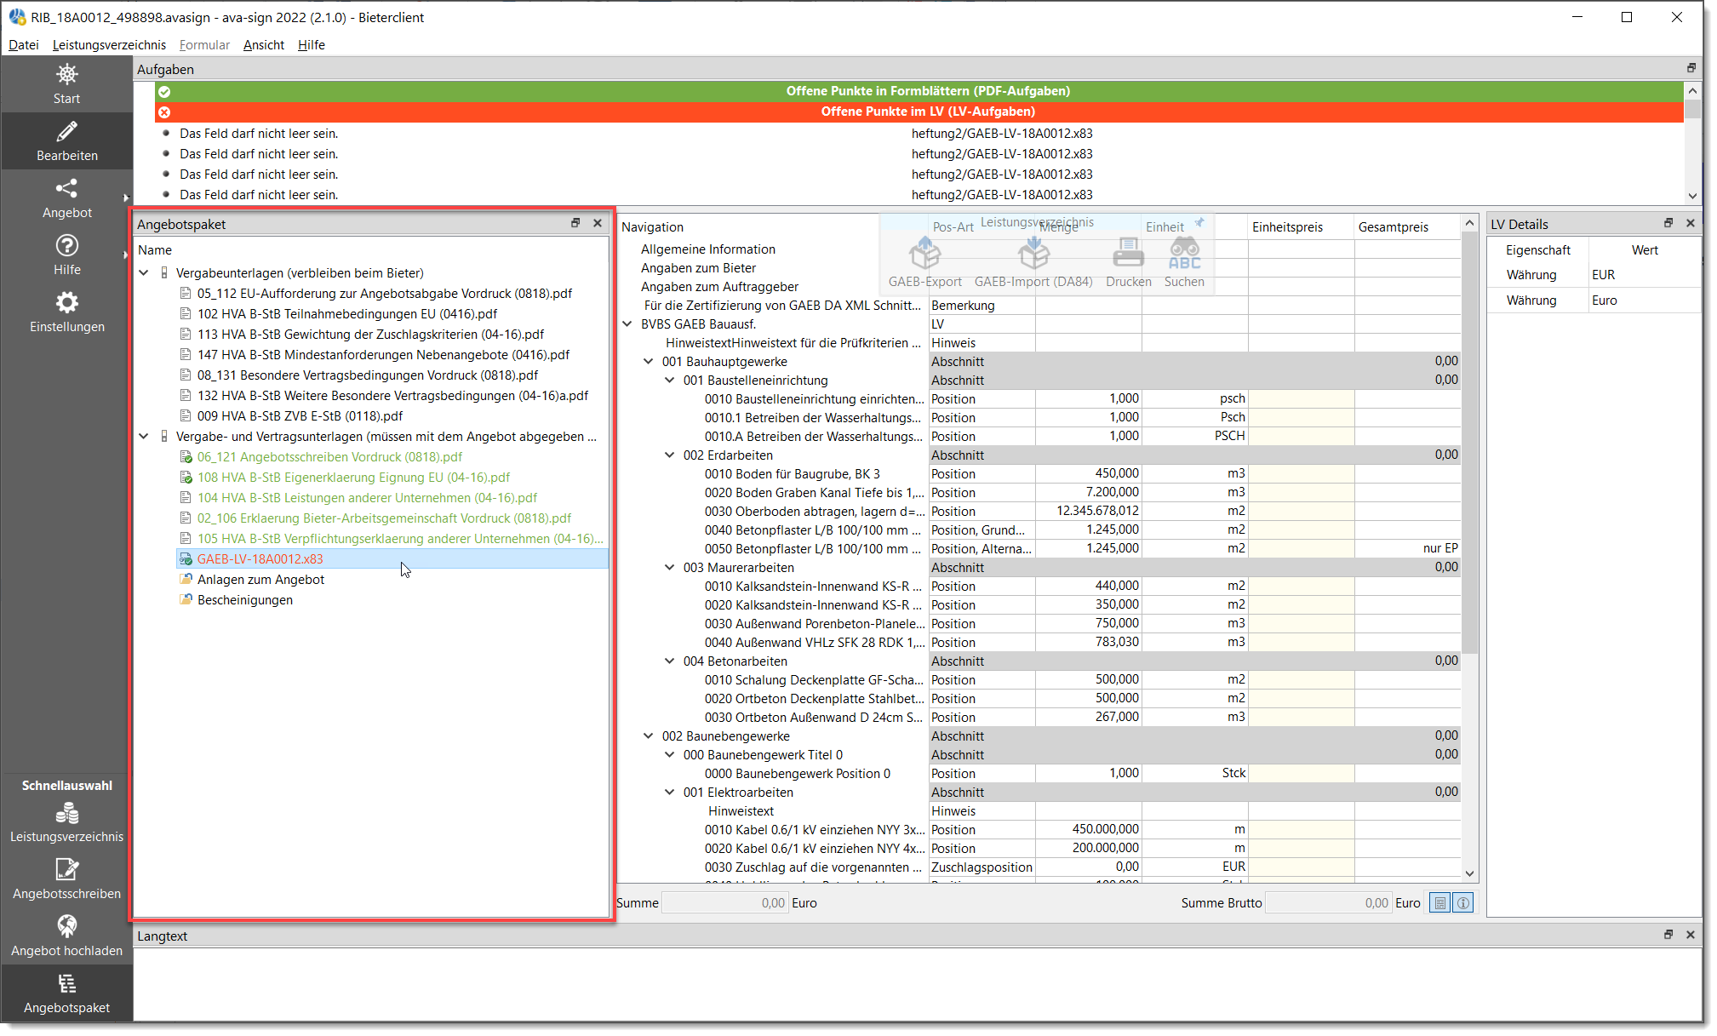1717x1036 pixels.
Task: Pin the floating Leistungsverzeichnis toolbar
Action: tap(1199, 222)
